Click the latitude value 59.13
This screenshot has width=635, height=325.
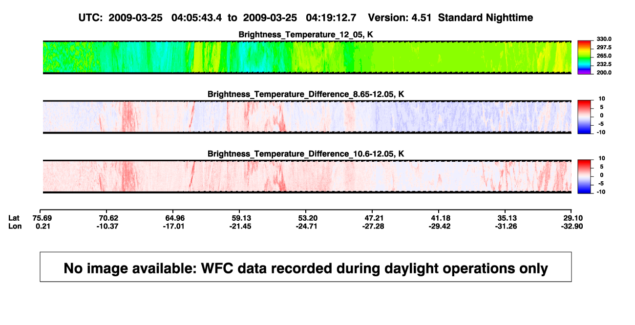pyautogui.click(x=241, y=218)
